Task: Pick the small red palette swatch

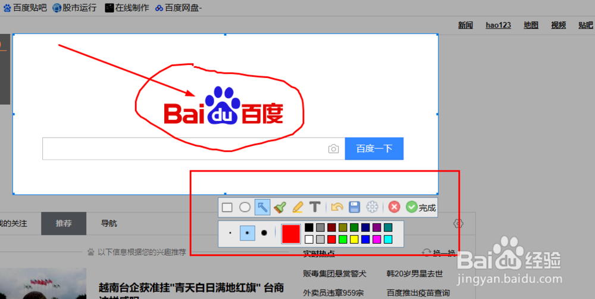Action: (x=331, y=239)
